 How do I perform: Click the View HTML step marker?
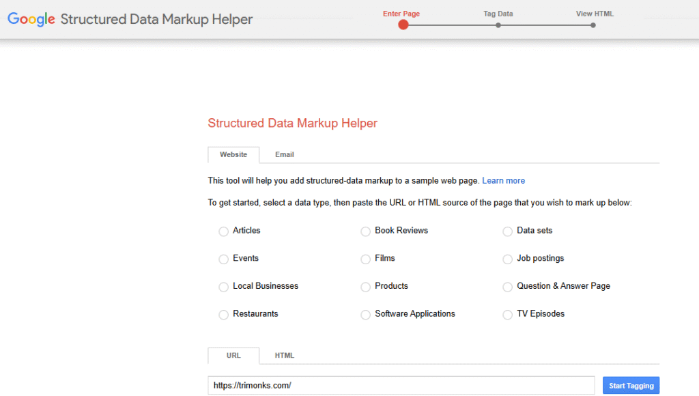click(593, 25)
